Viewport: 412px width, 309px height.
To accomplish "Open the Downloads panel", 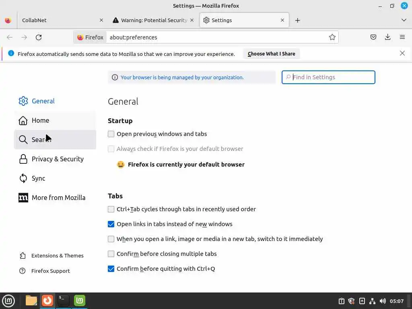I will (387, 37).
